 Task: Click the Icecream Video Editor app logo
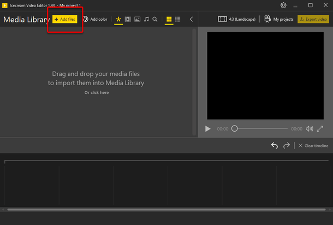[5, 5]
